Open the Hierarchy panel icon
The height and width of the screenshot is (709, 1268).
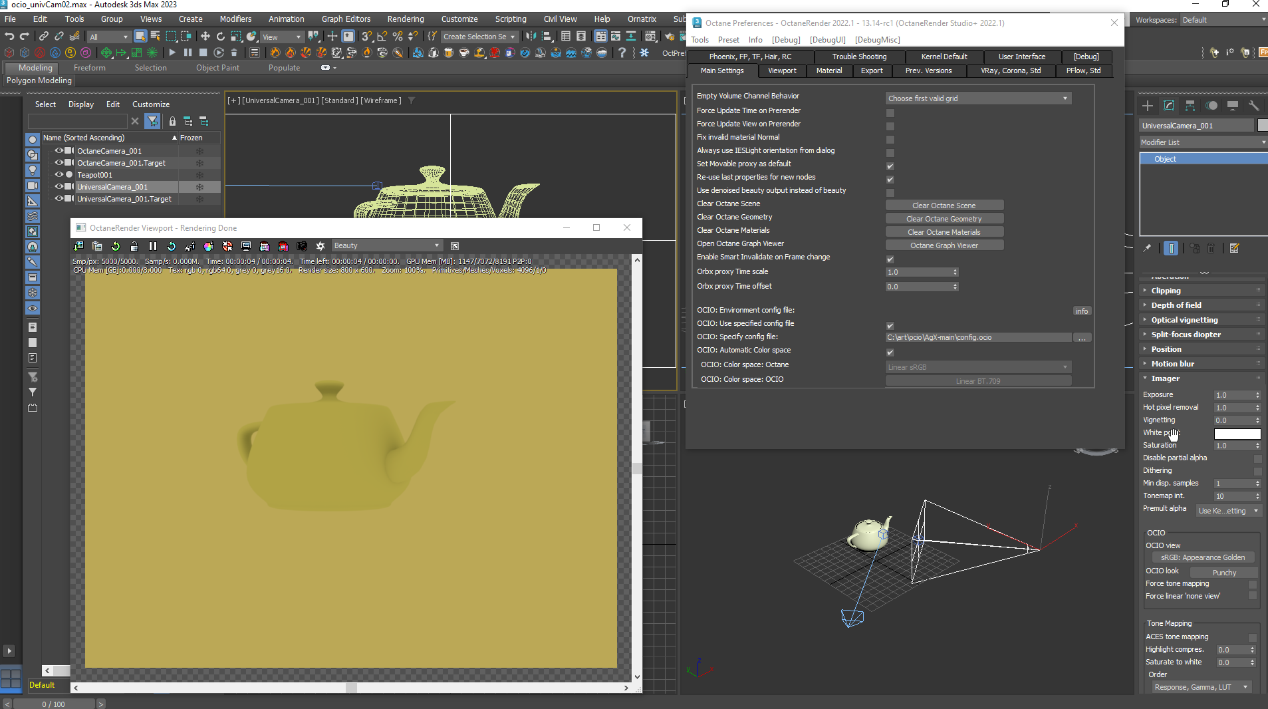(x=1190, y=106)
